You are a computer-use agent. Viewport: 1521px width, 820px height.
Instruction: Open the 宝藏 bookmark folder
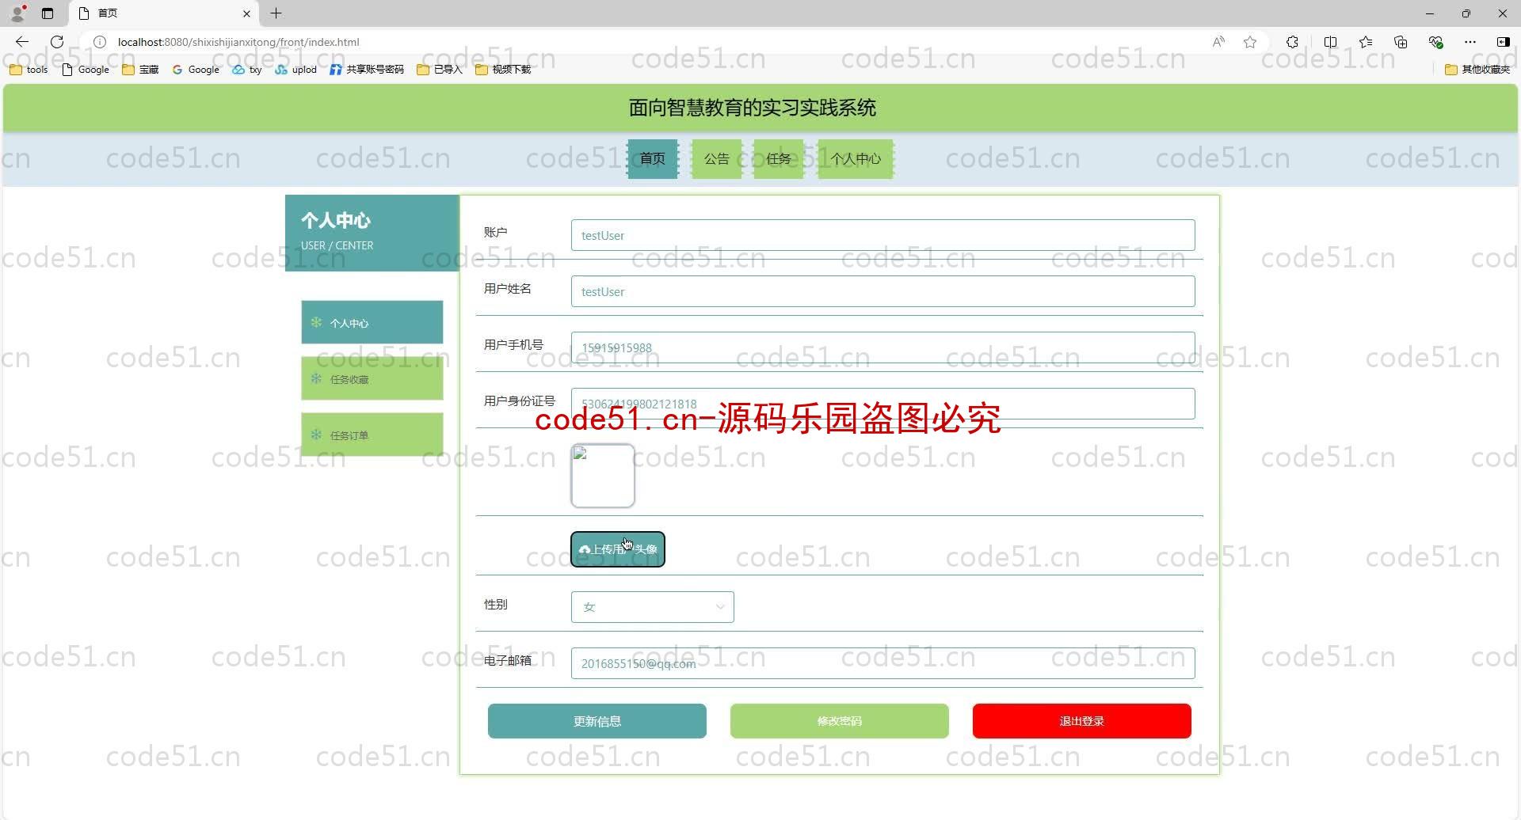click(140, 70)
